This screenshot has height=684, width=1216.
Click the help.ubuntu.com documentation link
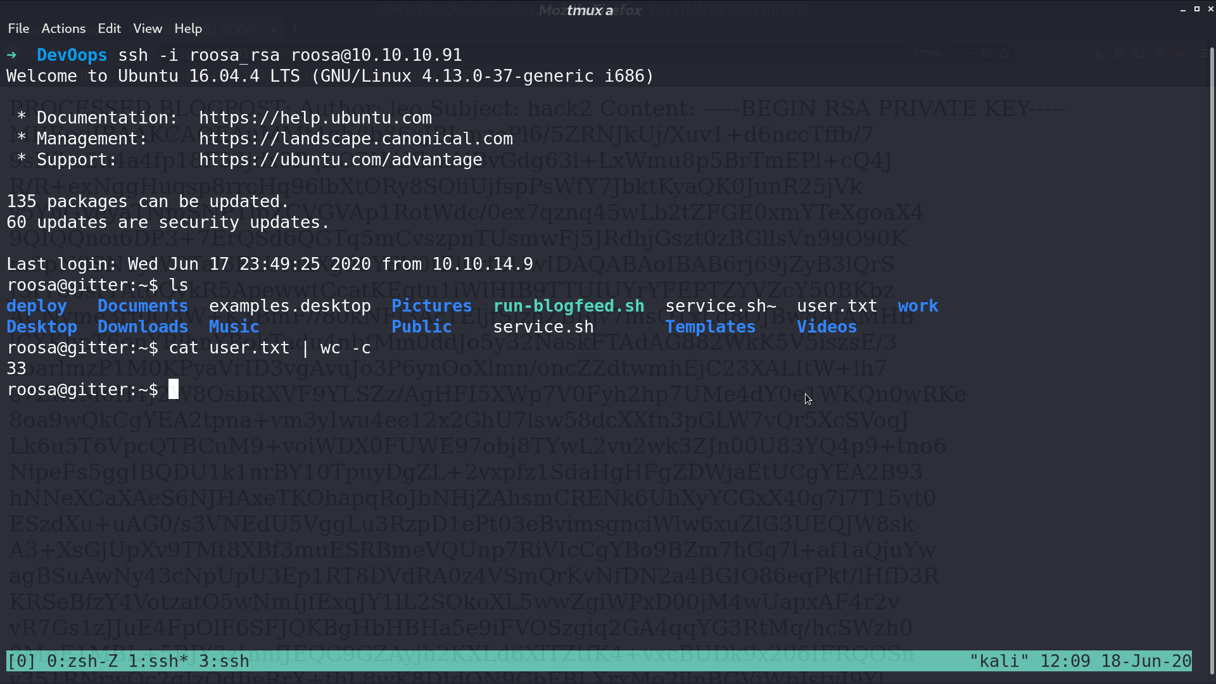click(315, 118)
